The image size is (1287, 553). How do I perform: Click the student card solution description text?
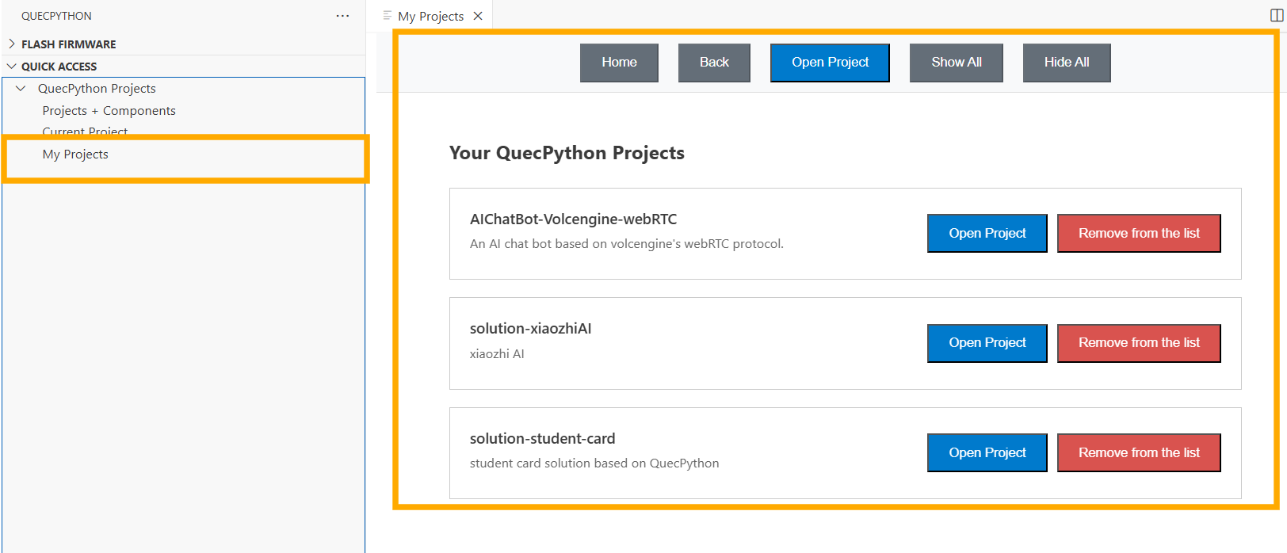594,463
